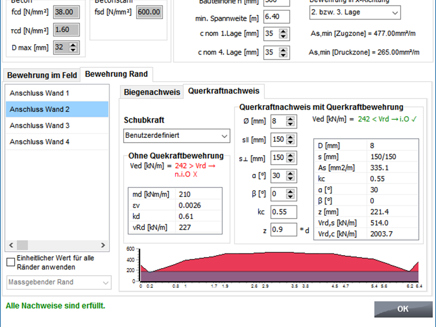Click the c nom 1.Lage stepper
436x327 pixels.
pos(283,34)
